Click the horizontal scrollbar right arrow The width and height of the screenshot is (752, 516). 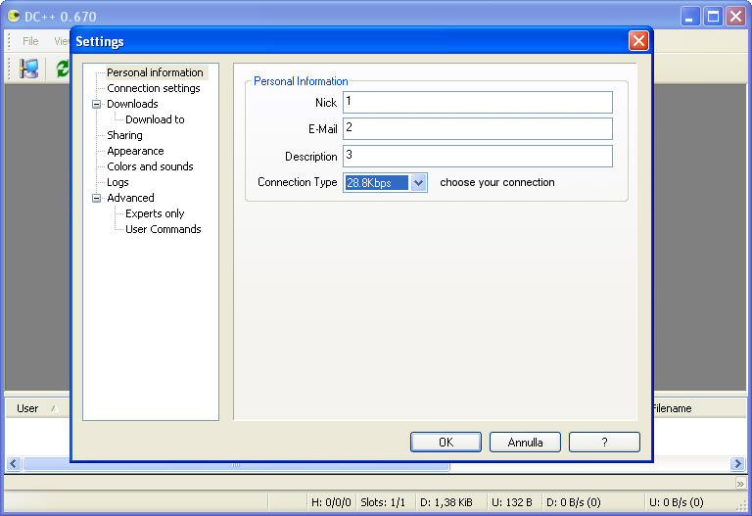pyautogui.click(x=737, y=464)
